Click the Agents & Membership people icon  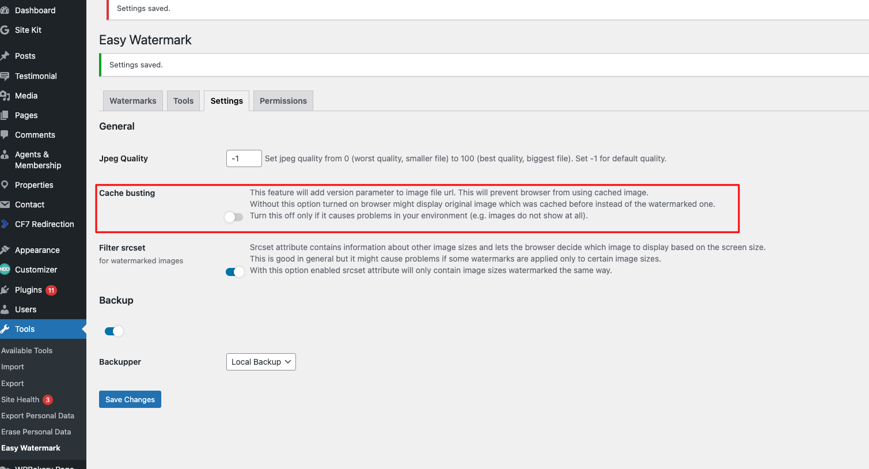click(5, 154)
